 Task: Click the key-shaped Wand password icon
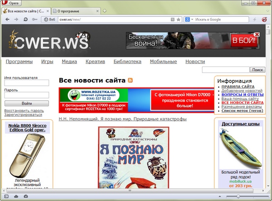coord(34,19)
